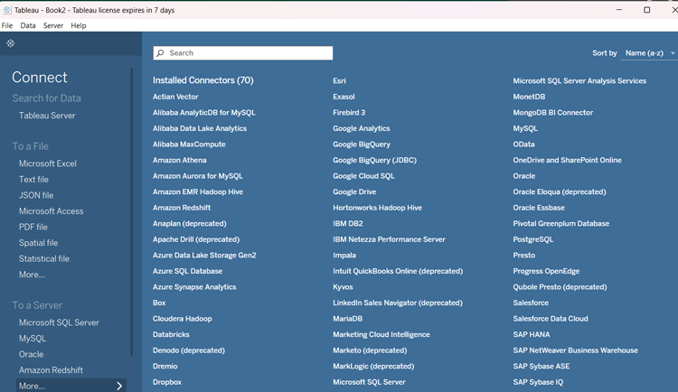678x392 pixels.
Task: Connect to Microsoft Excel file
Action: coord(48,163)
